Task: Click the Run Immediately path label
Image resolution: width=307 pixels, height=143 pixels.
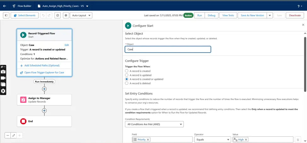Action: [44, 82]
